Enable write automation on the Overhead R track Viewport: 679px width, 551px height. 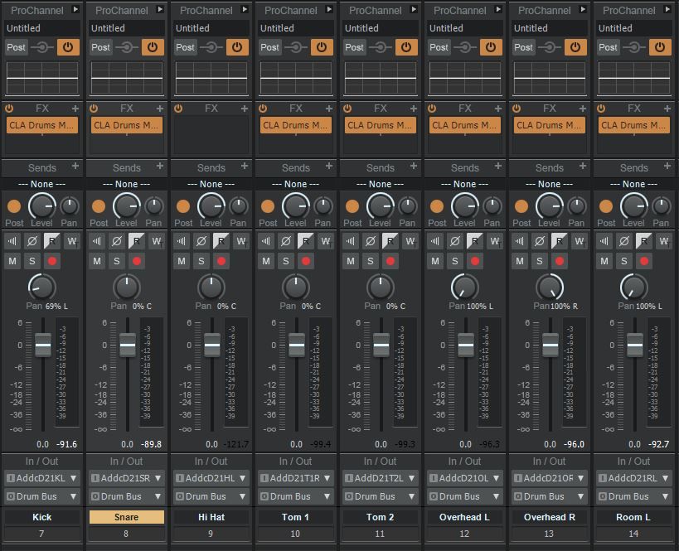coord(580,241)
